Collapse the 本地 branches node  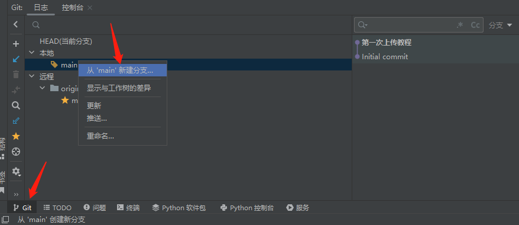32,52
